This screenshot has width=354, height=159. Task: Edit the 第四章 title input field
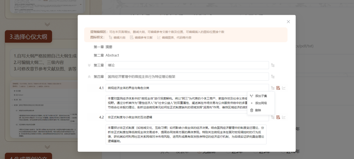187,77
